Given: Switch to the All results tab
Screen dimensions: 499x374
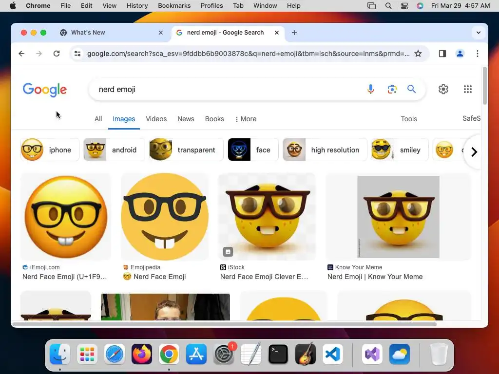Looking at the screenshot, I should [98, 119].
